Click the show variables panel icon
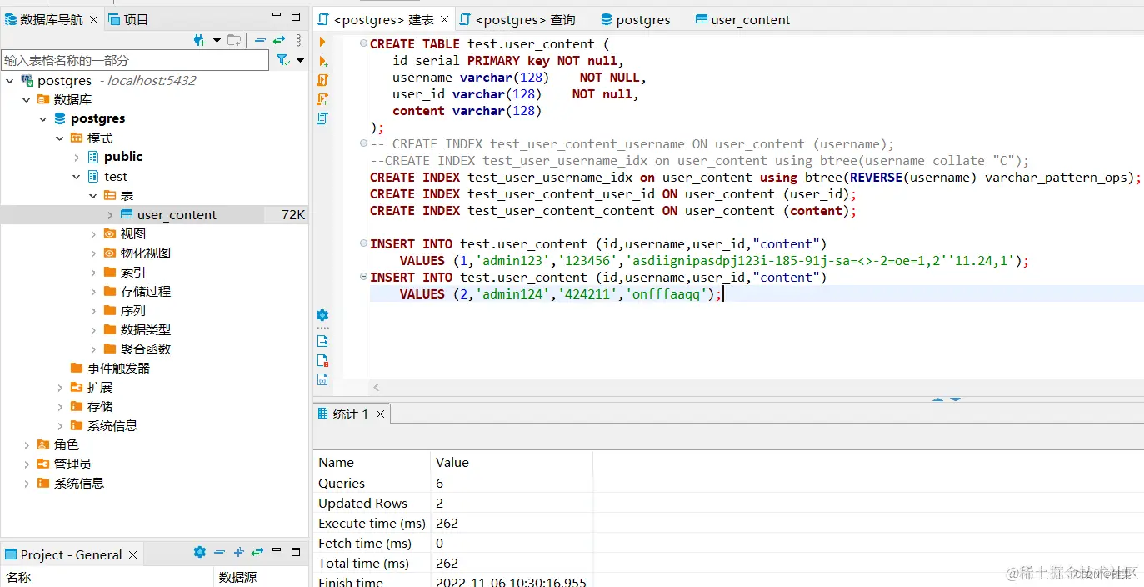The image size is (1144, 587). (x=322, y=379)
